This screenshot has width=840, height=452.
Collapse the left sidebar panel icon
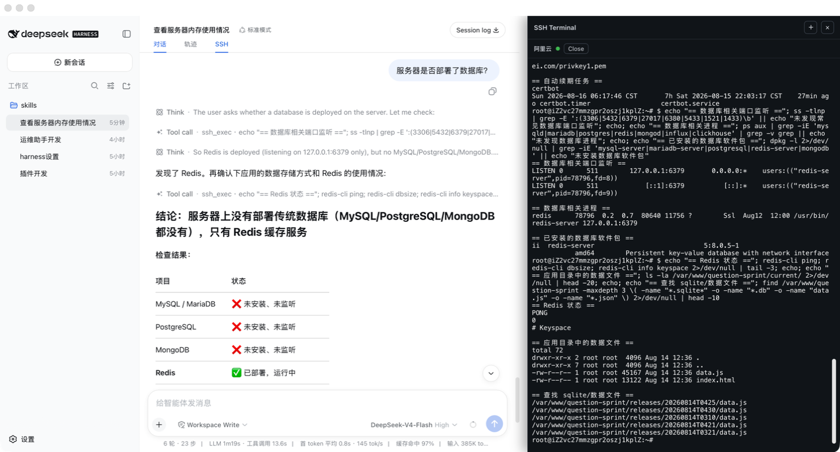coord(126,34)
